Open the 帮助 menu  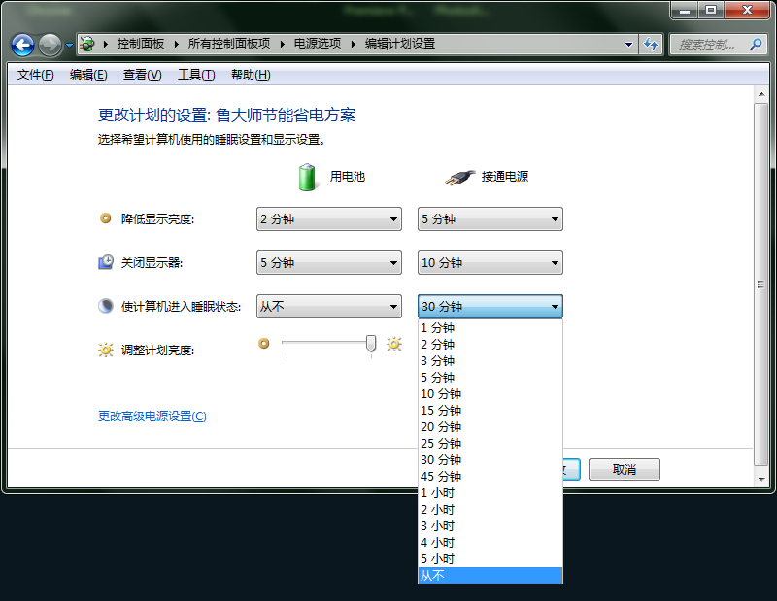249,74
